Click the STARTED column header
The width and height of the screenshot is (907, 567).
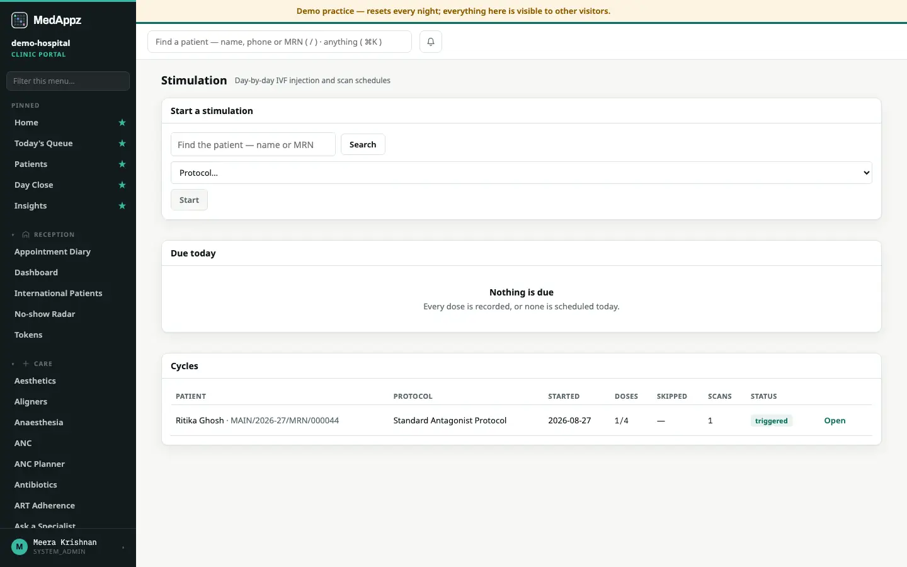564,396
